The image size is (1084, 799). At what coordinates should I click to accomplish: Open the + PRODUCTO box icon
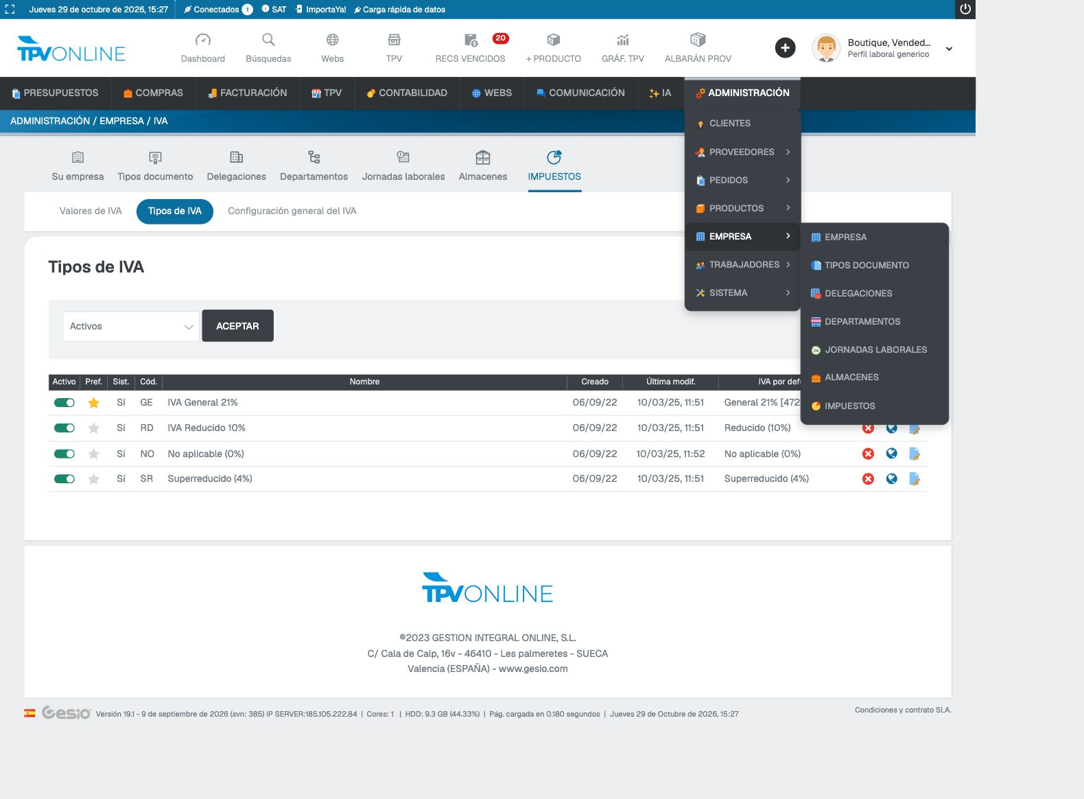click(554, 40)
